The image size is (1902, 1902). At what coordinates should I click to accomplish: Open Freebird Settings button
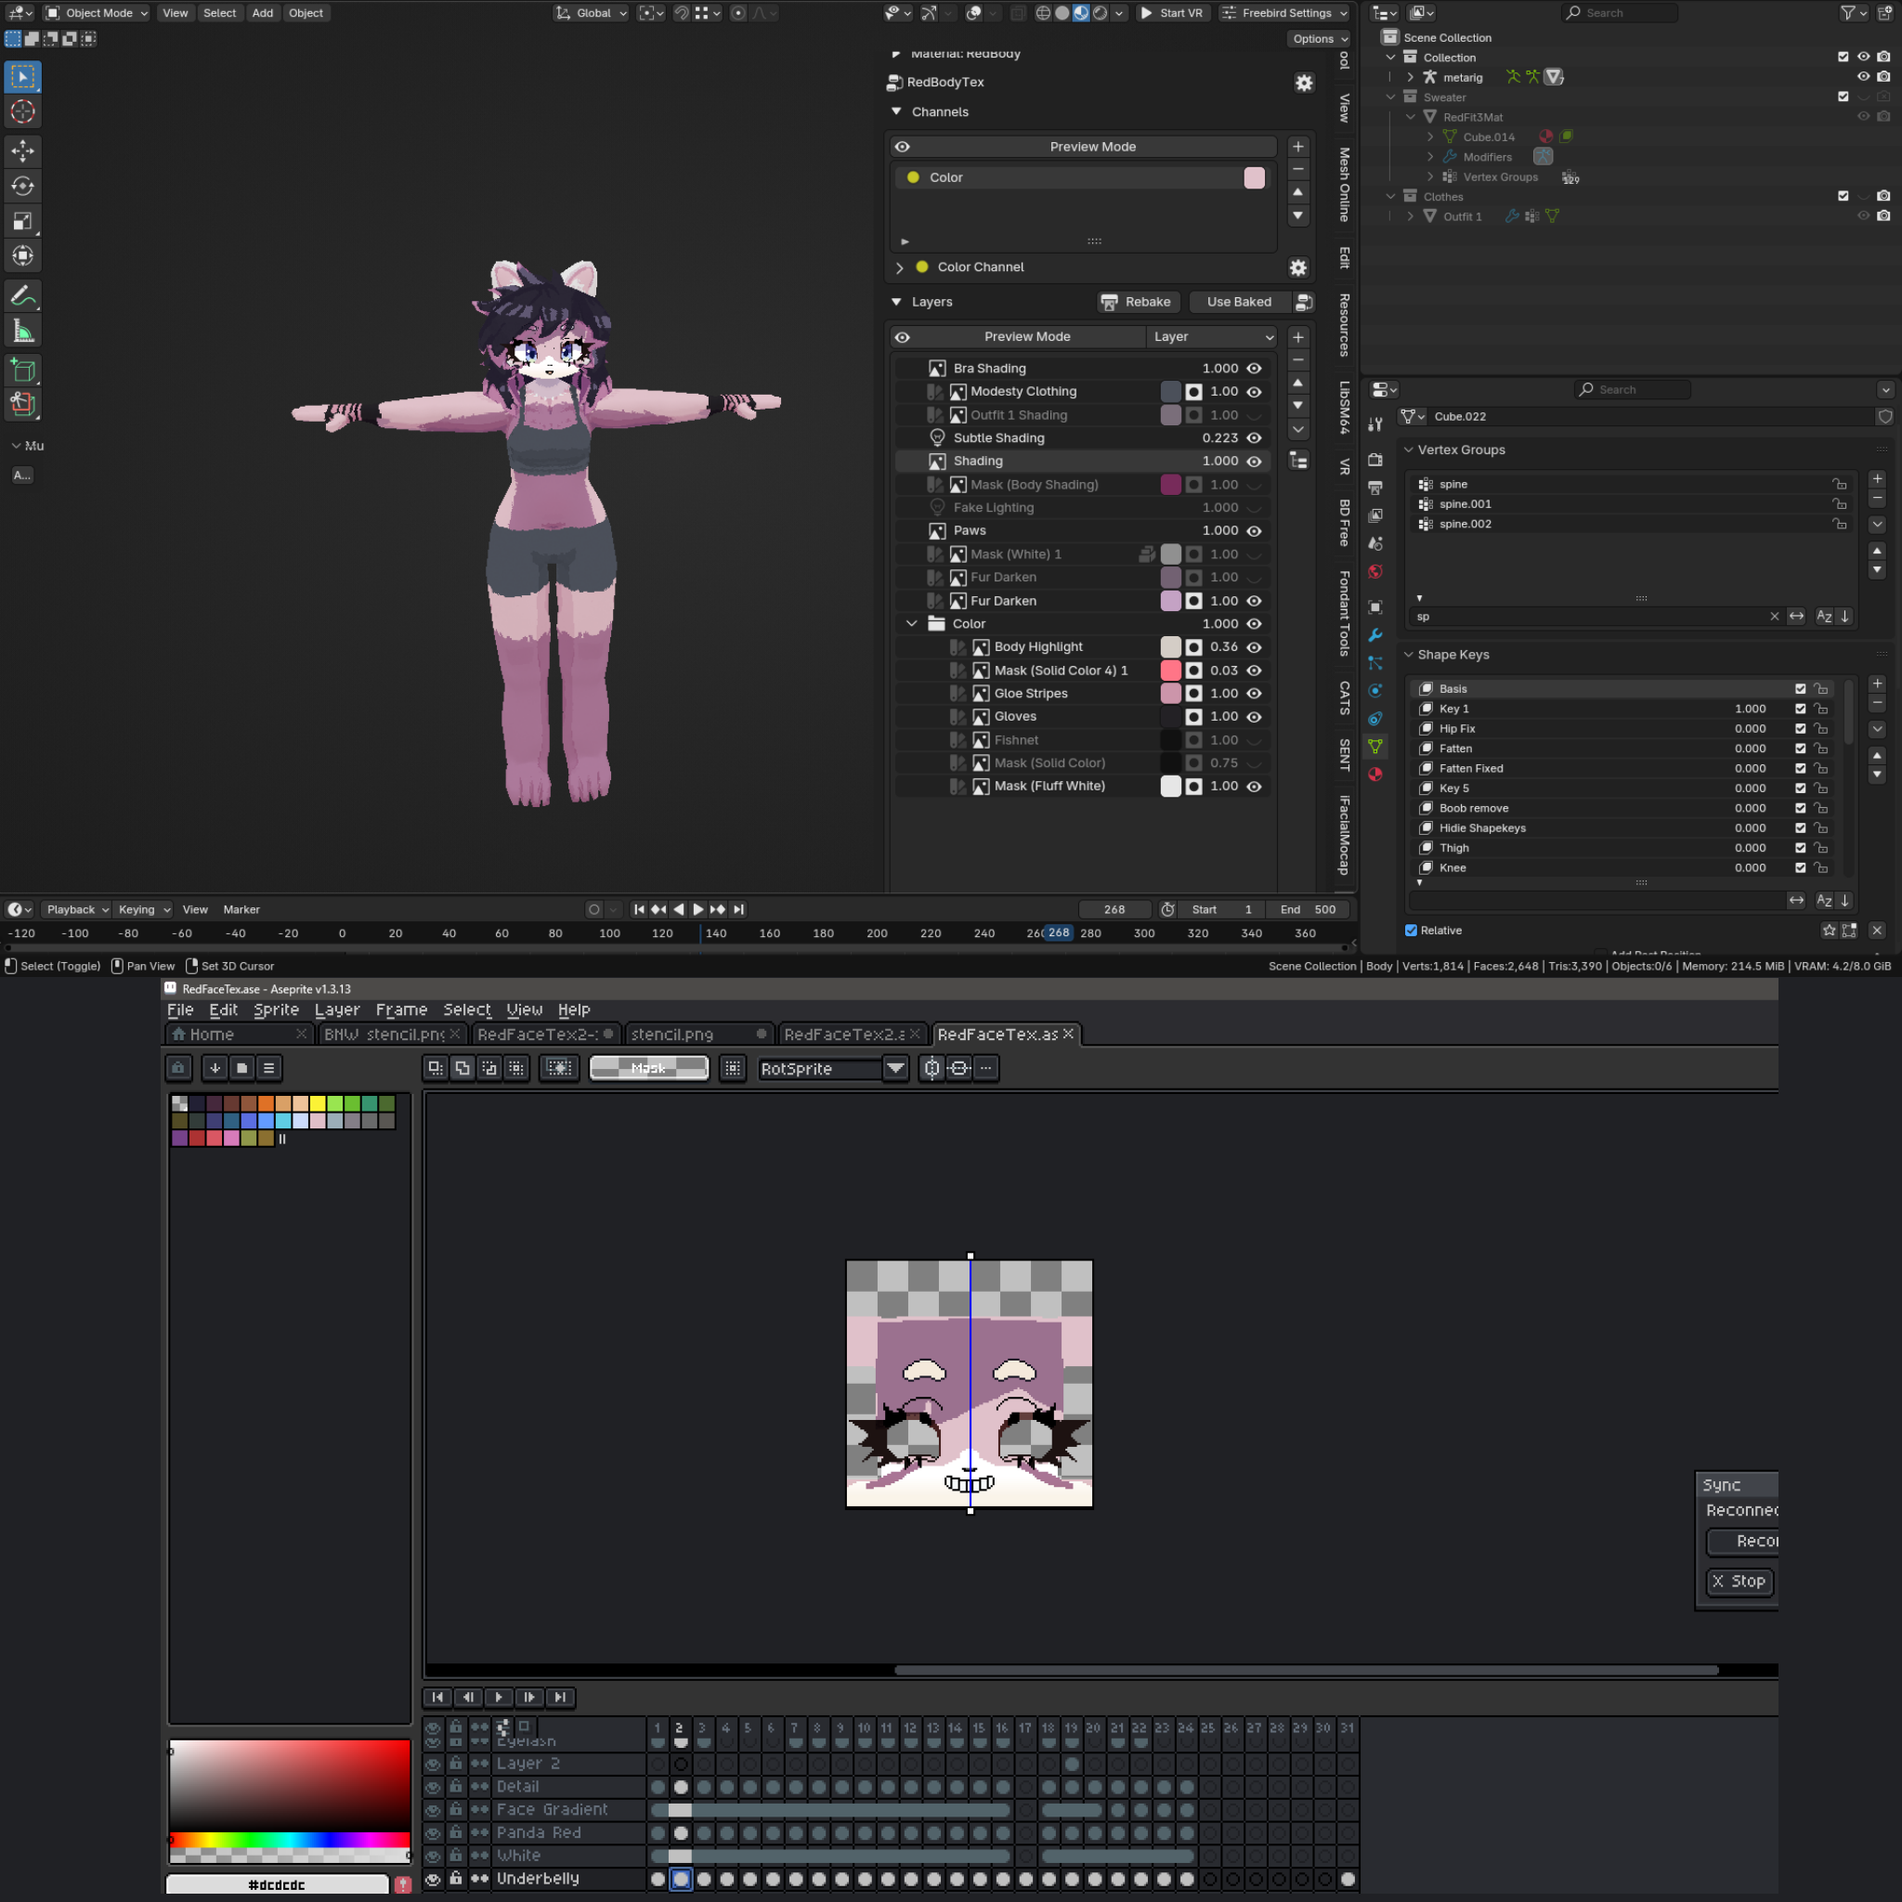tap(1284, 13)
